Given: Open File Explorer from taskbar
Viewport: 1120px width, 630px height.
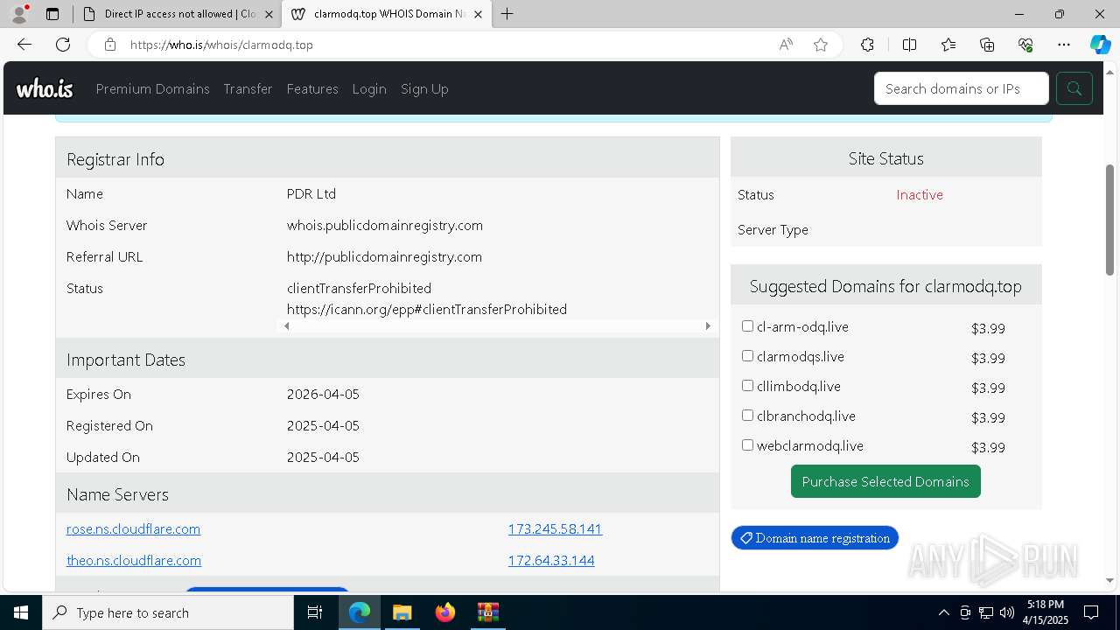Looking at the screenshot, I should 402,612.
